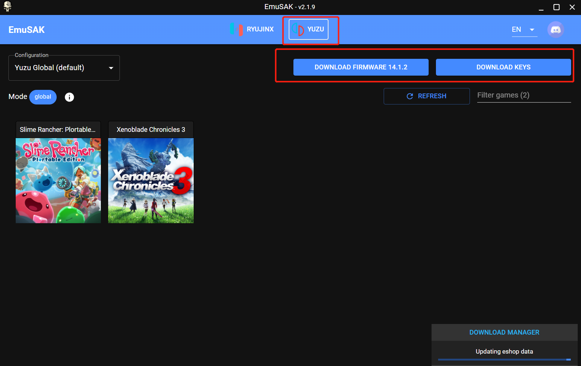Screen dimensions: 581x366
Task: Open the Discord link icon
Action: [x=555, y=30]
